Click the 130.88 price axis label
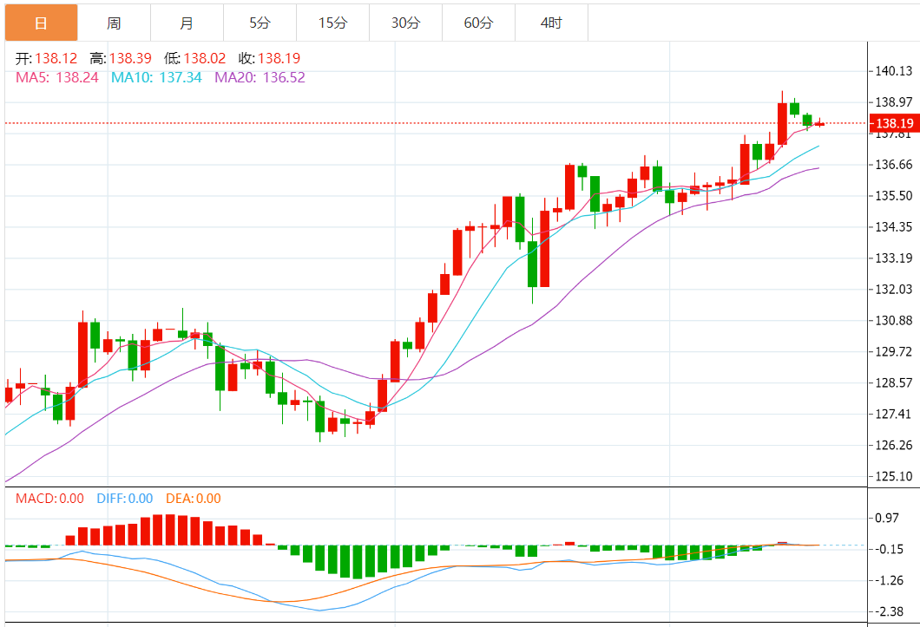The width and height of the screenshot is (920, 627). 894,320
